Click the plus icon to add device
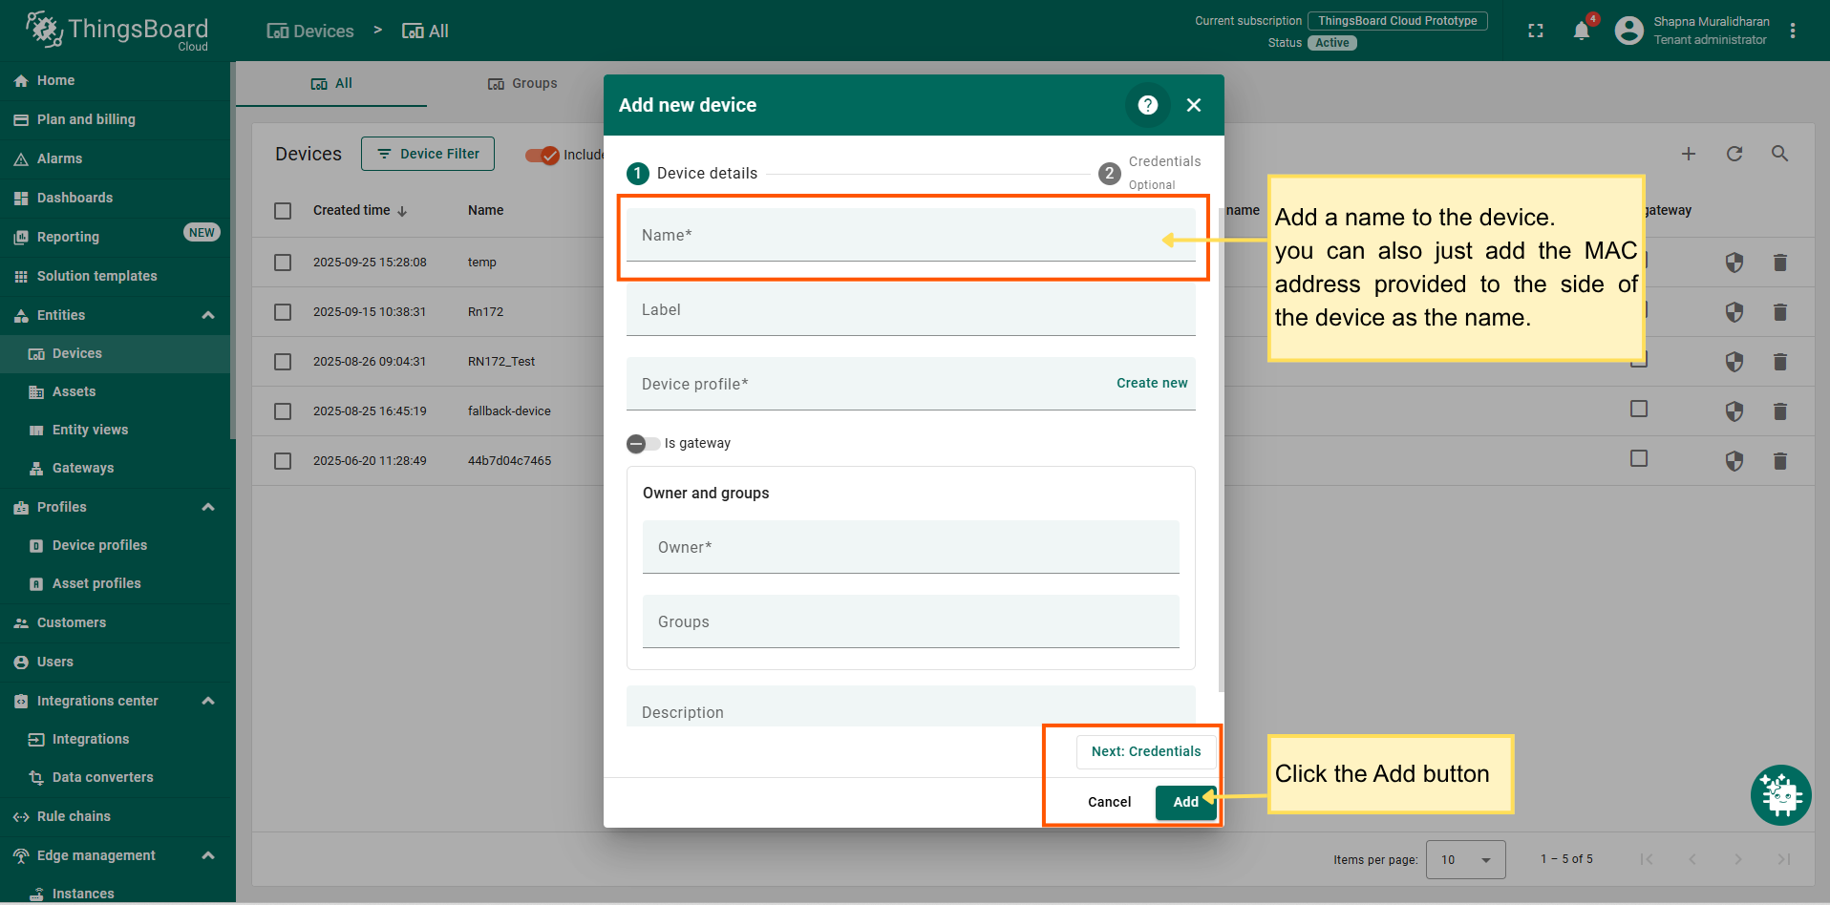This screenshot has width=1830, height=905. [x=1689, y=154]
